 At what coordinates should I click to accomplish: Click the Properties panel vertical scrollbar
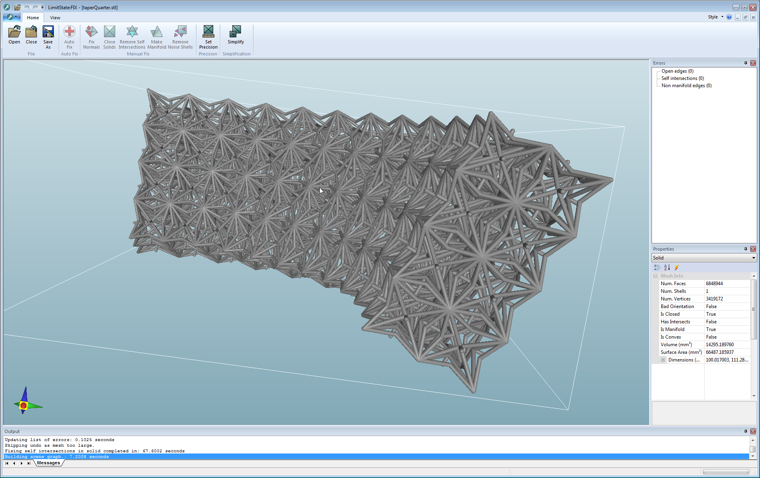(x=754, y=309)
